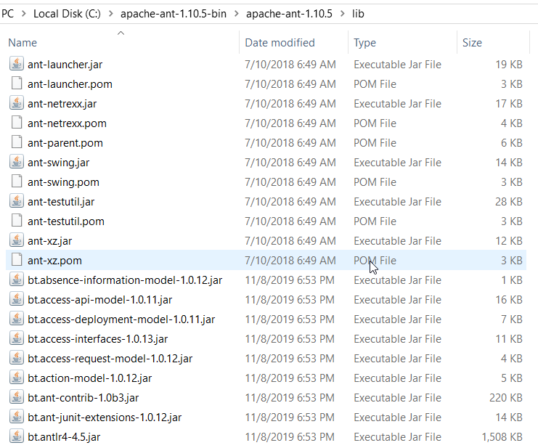Image resolution: width=538 pixels, height=448 pixels.
Task: Open the chevron before lib in path
Action: click(x=342, y=14)
